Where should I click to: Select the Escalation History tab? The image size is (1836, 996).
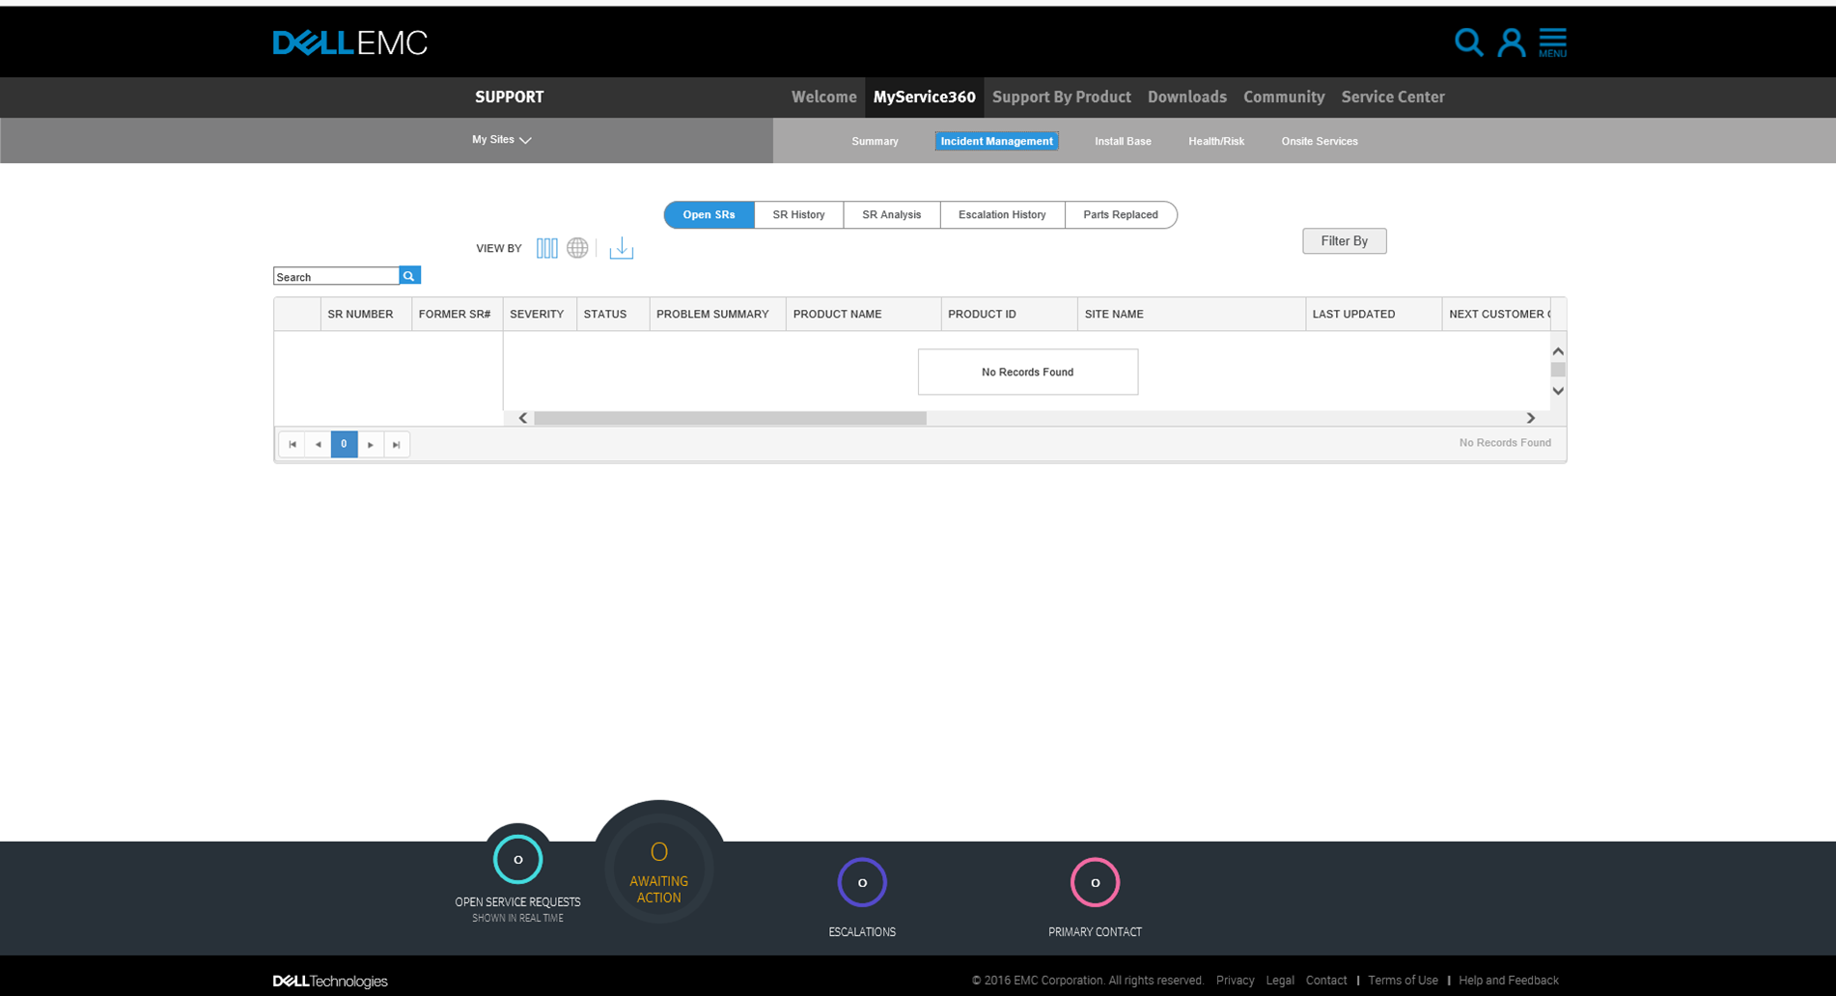(1002, 214)
